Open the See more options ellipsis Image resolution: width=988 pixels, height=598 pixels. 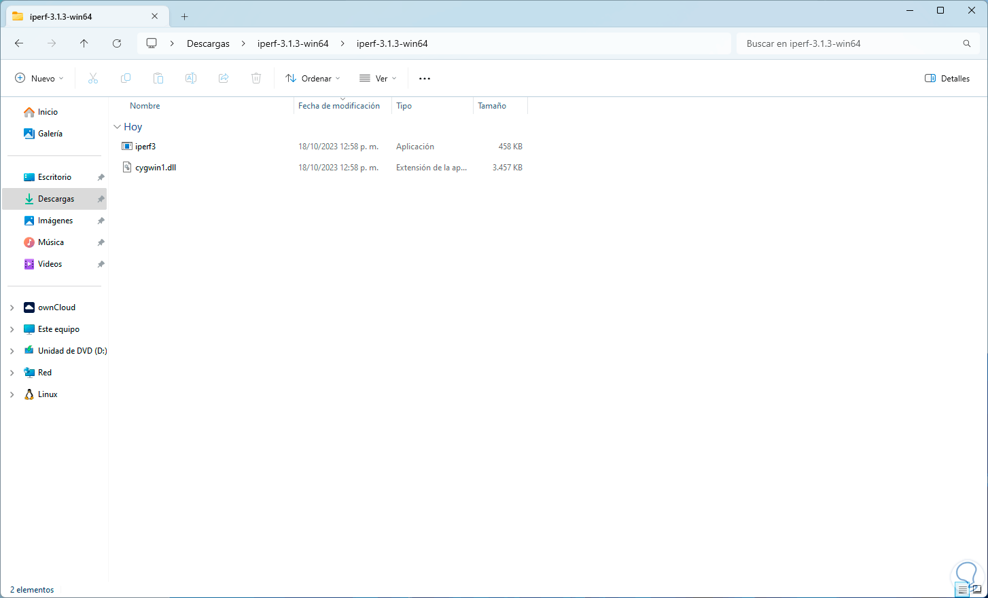click(425, 78)
